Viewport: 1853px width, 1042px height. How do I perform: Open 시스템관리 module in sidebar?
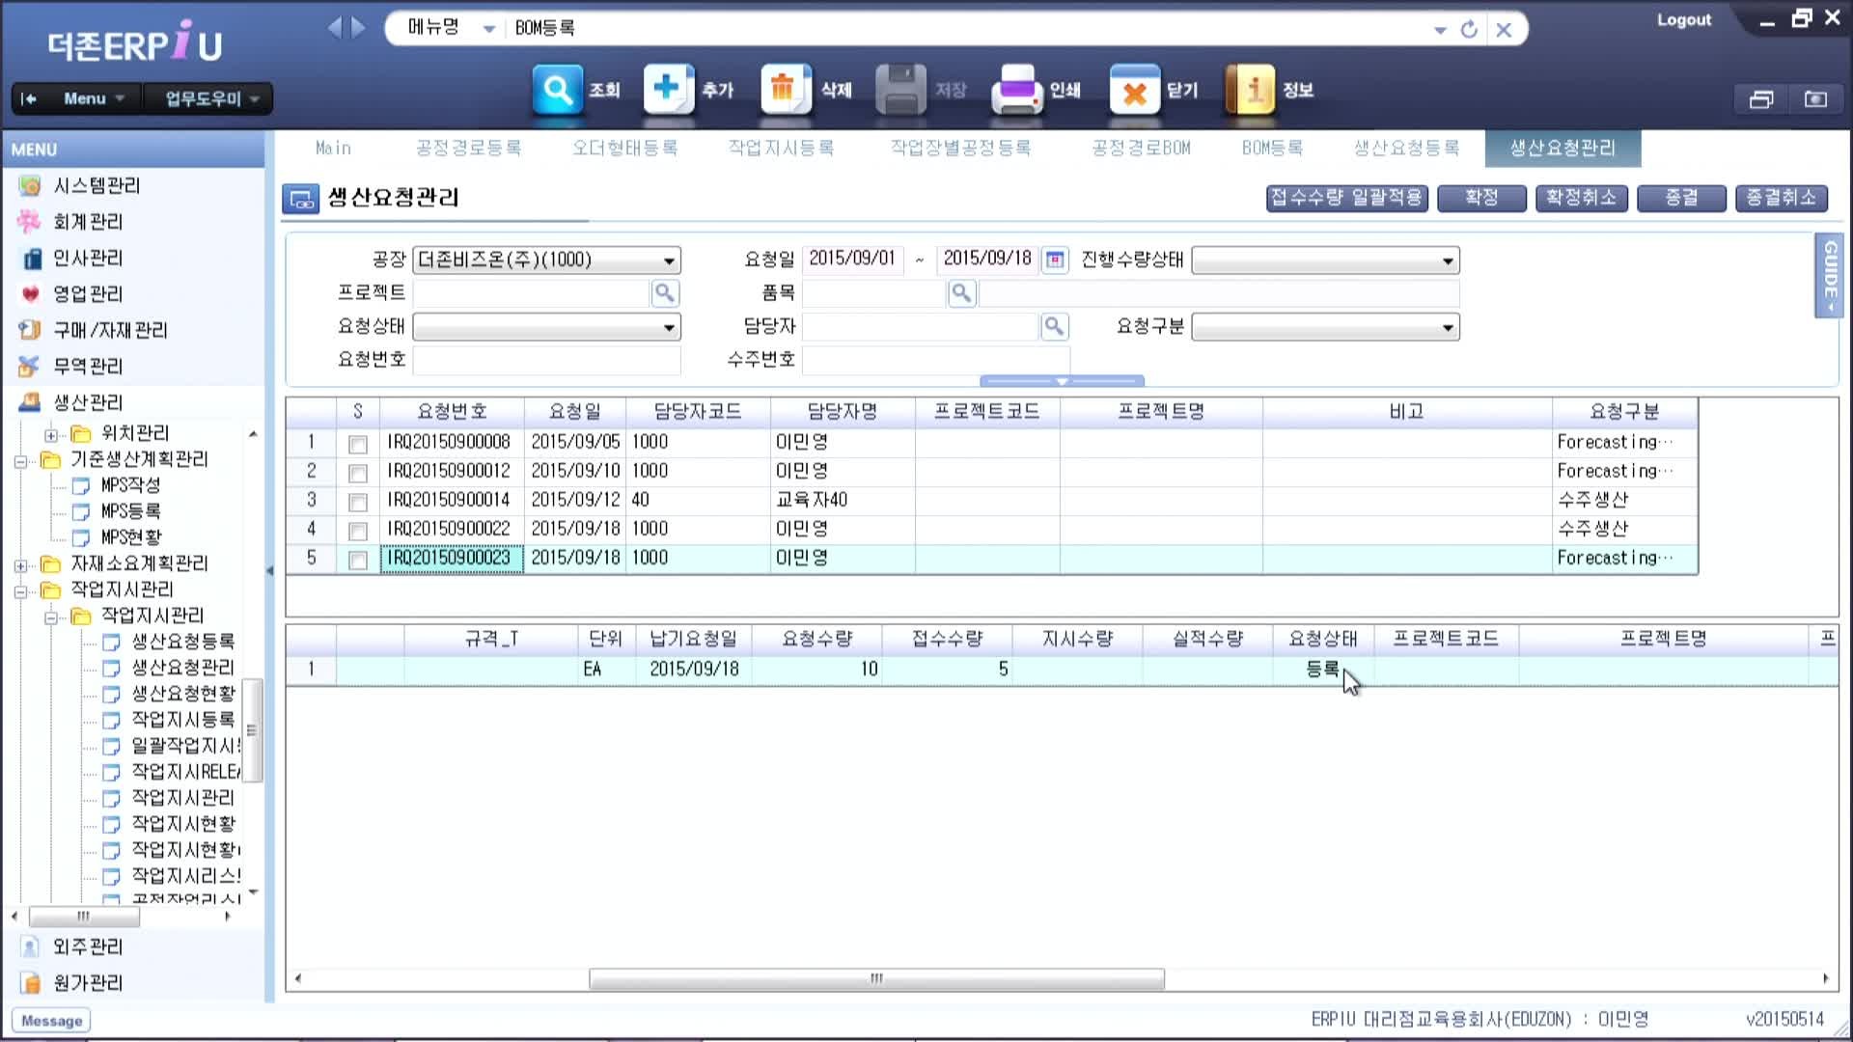tap(97, 185)
